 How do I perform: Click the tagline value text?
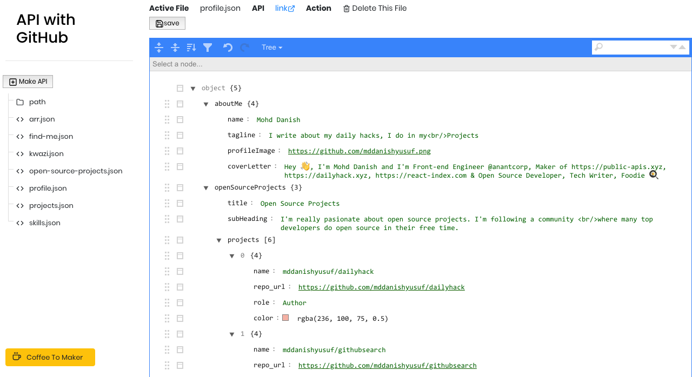(x=373, y=136)
